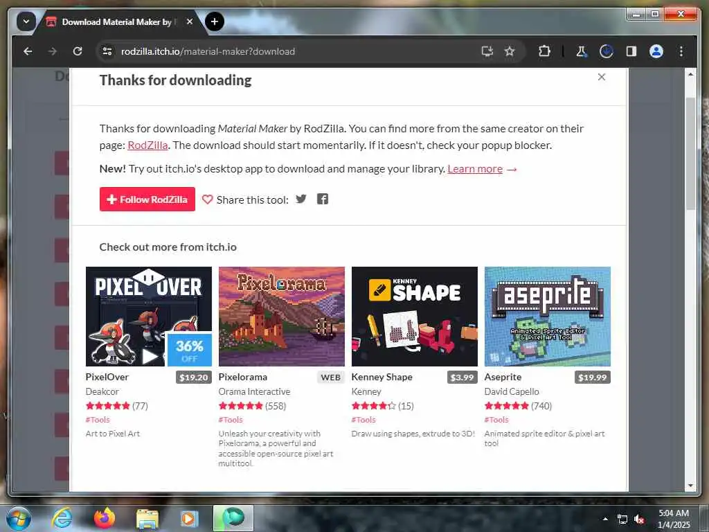Click #Tools tag under Aseprite

coord(496,420)
